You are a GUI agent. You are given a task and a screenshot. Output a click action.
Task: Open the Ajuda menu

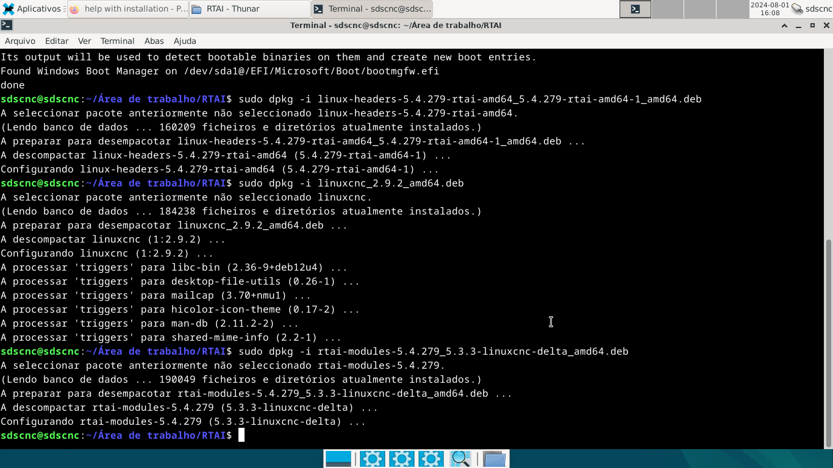pos(185,41)
